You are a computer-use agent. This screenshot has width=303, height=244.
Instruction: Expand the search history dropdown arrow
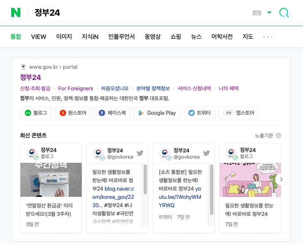pos(269,13)
